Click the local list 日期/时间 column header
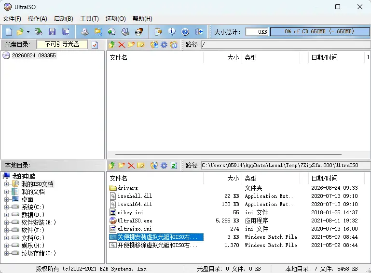The image size is (371, 273). (336, 178)
